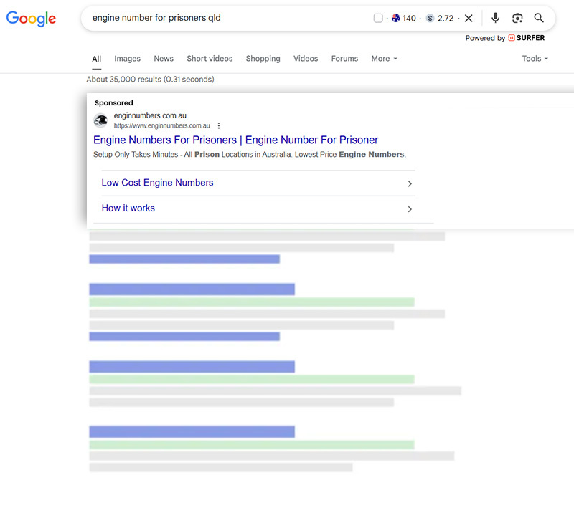The width and height of the screenshot is (574, 513).
Task: Click the Australian flag volume icon
Action: pos(395,19)
